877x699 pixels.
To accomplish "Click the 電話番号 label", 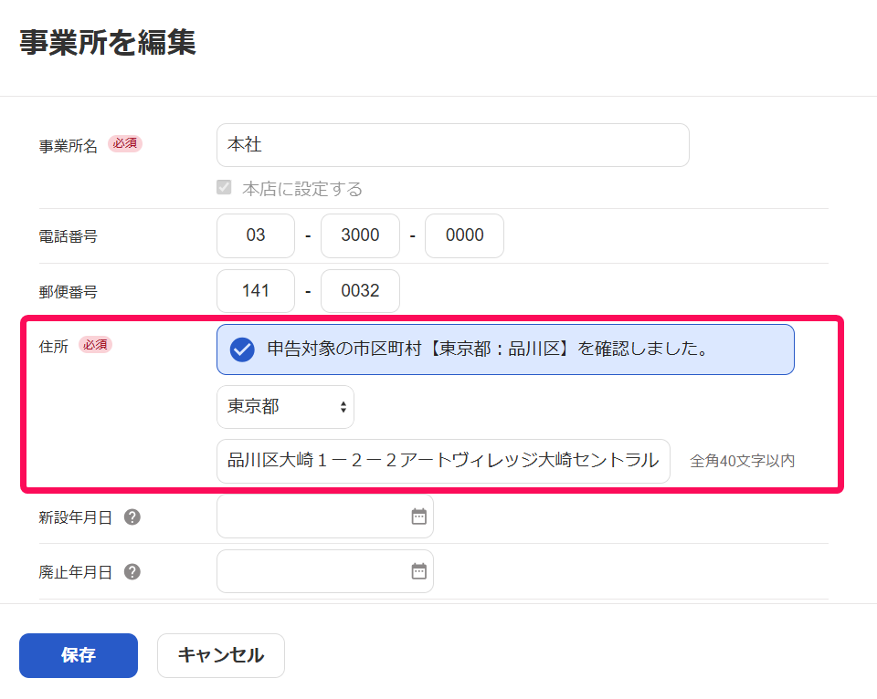I will (x=68, y=237).
